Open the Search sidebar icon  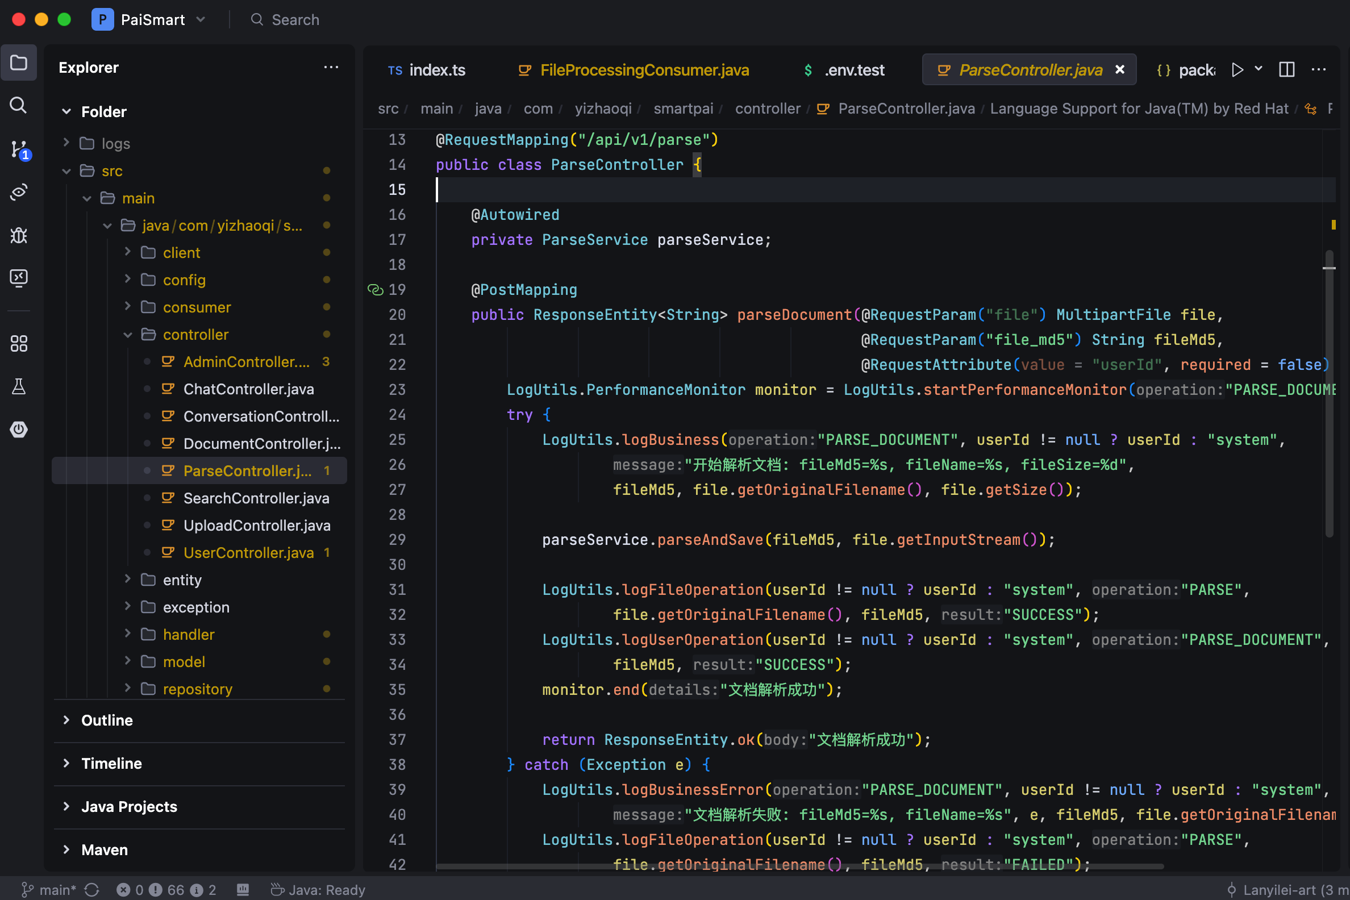[x=18, y=105]
